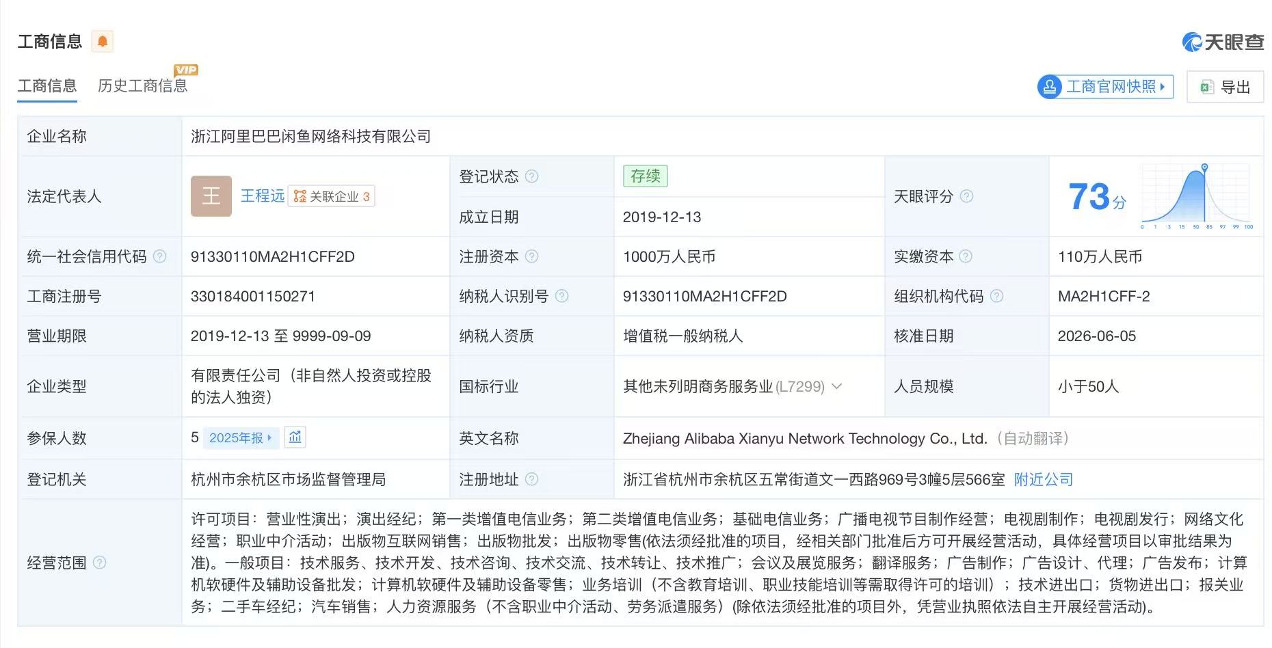Select the 工商注册号 value 330184001150271
This screenshot has width=1272, height=648.
(x=253, y=296)
